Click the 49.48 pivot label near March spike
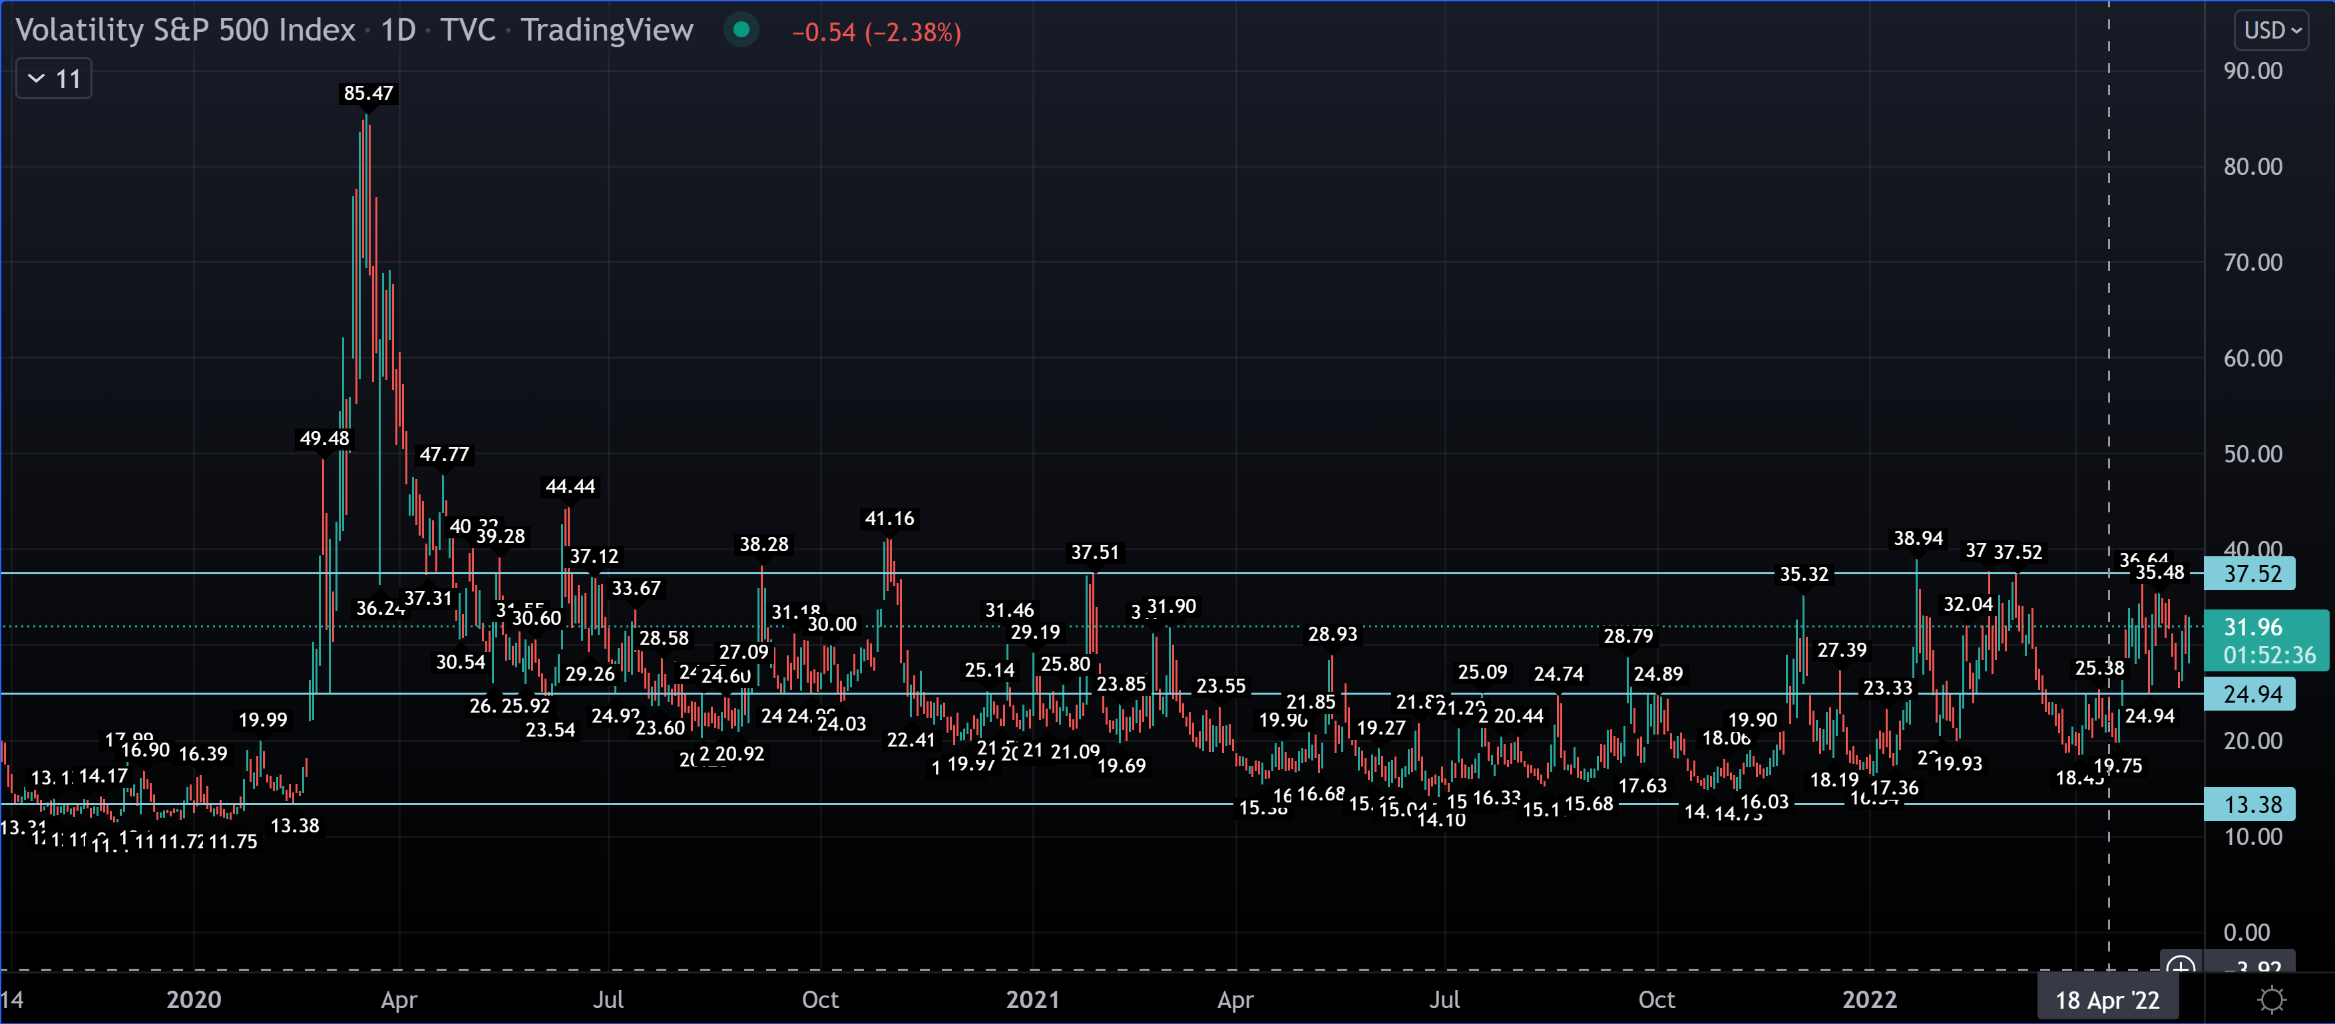The image size is (2335, 1024). [x=323, y=438]
